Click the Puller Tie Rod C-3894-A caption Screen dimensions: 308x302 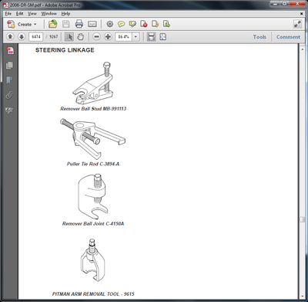(93, 164)
